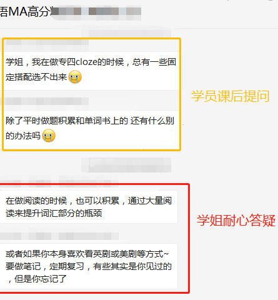Click the blurred sender name above 或者如果你本身
Image resolution: width=278 pixels, height=300 pixels.
pyautogui.click(x=59, y=236)
